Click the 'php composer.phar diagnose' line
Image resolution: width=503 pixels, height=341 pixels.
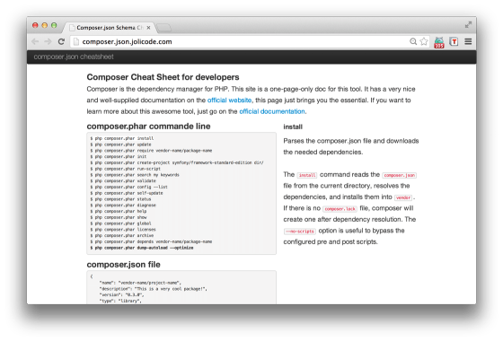(x=123, y=205)
